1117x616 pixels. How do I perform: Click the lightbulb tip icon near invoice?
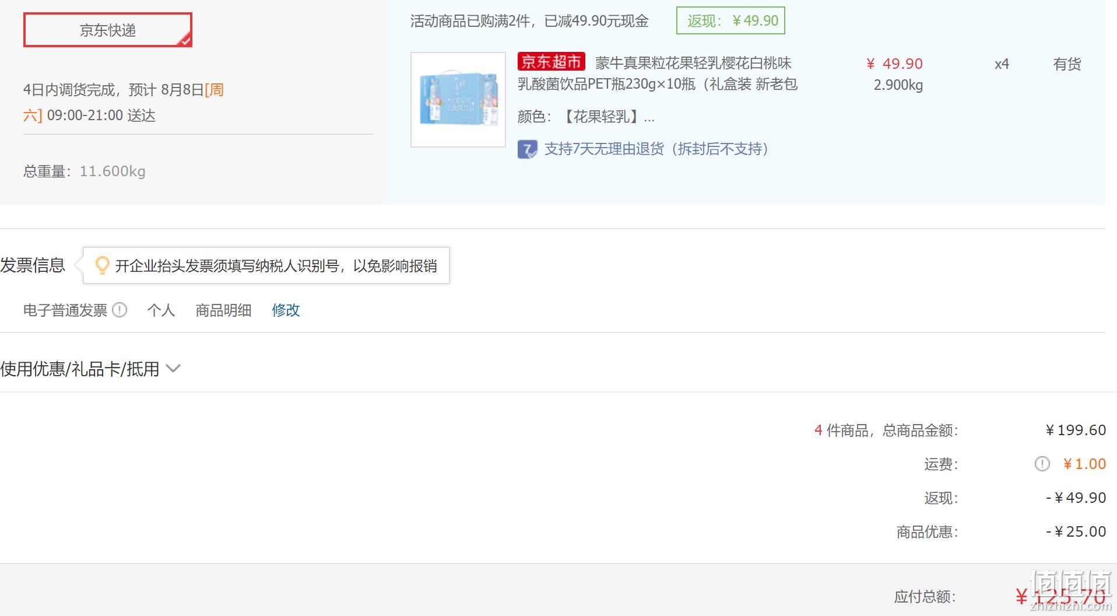102,265
